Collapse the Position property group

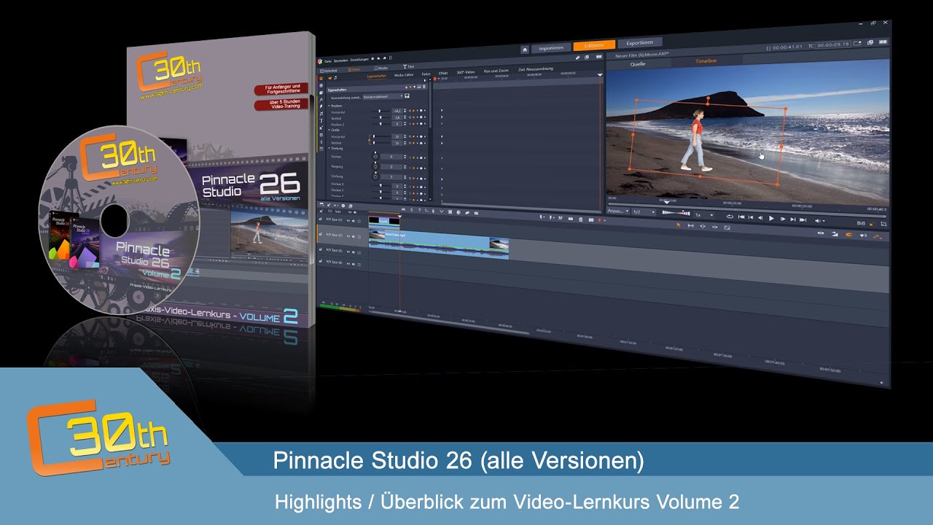point(329,106)
